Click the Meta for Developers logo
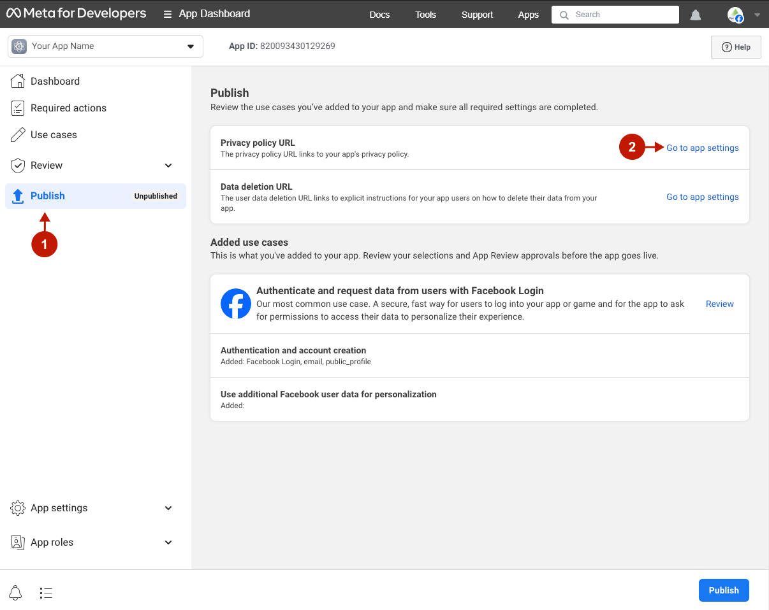Viewport: 769px width, 610px height. click(x=77, y=13)
